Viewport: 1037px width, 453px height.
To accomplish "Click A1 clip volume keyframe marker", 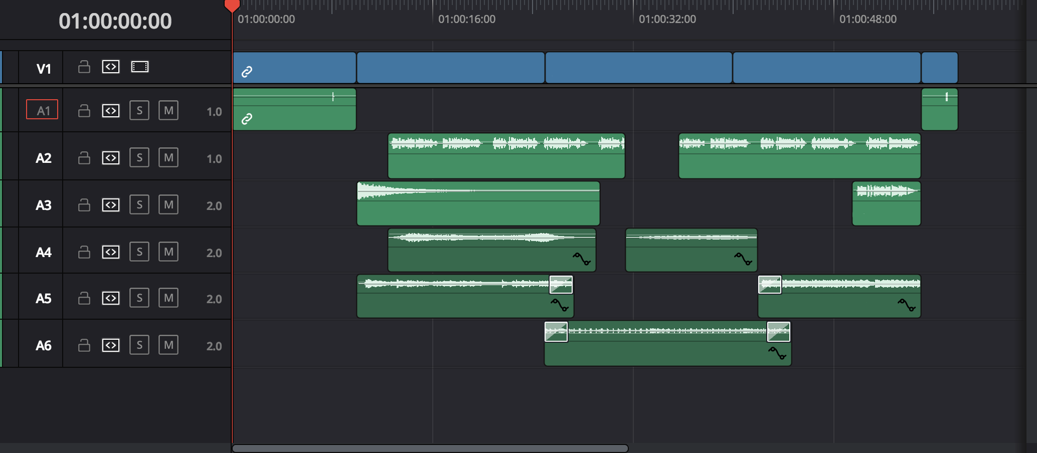I will click(x=333, y=96).
